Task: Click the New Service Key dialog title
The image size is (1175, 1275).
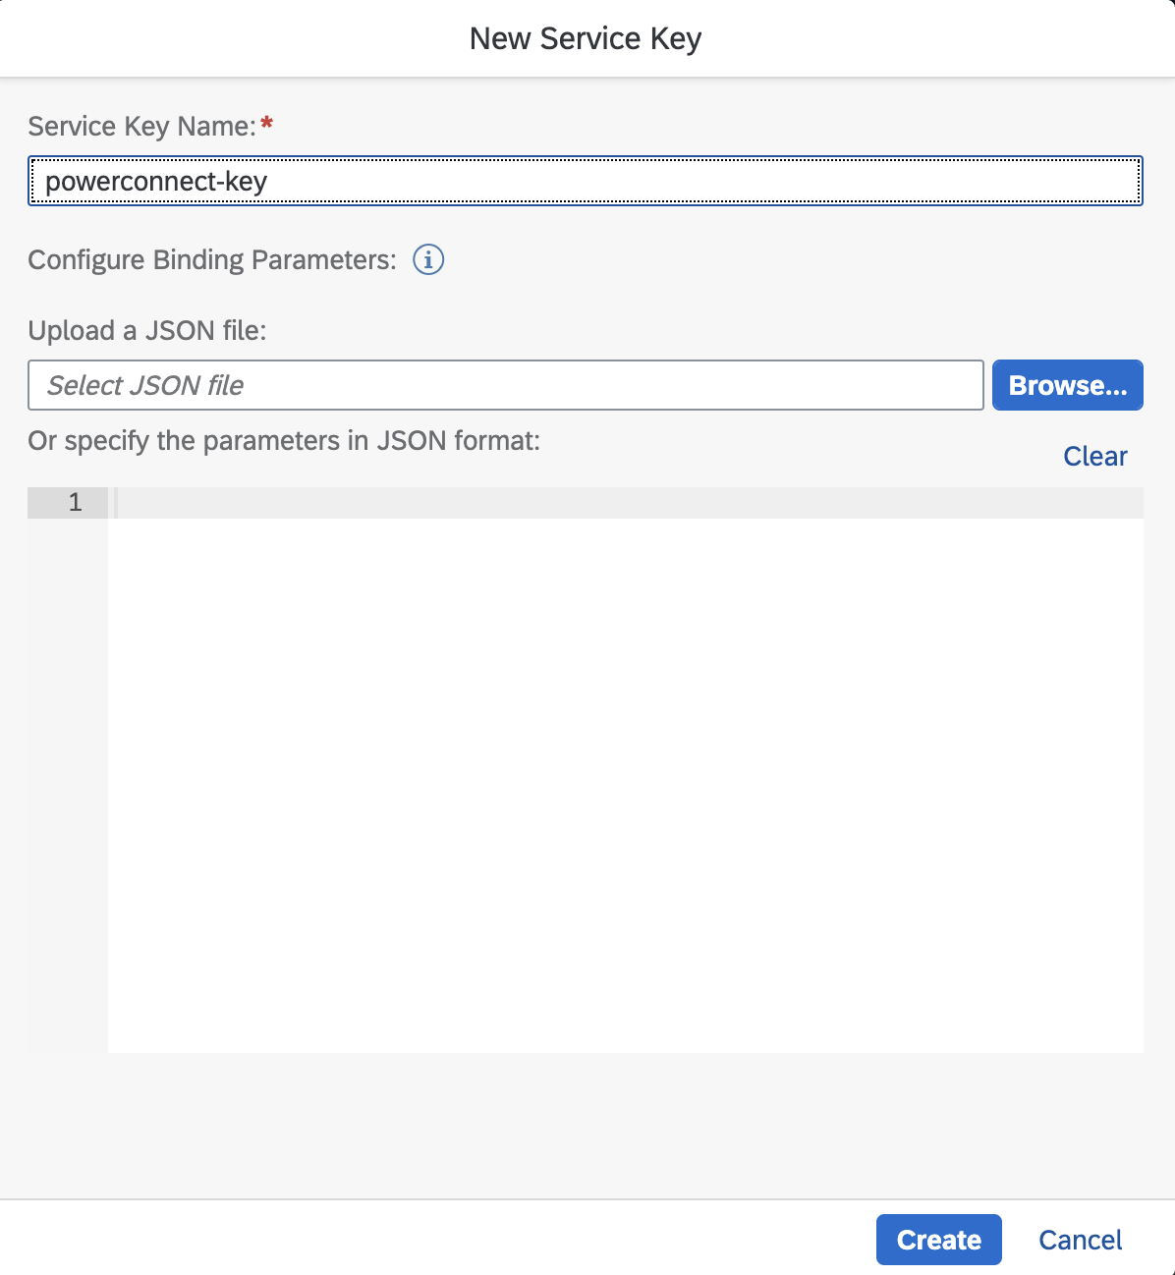Action: click(x=586, y=38)
